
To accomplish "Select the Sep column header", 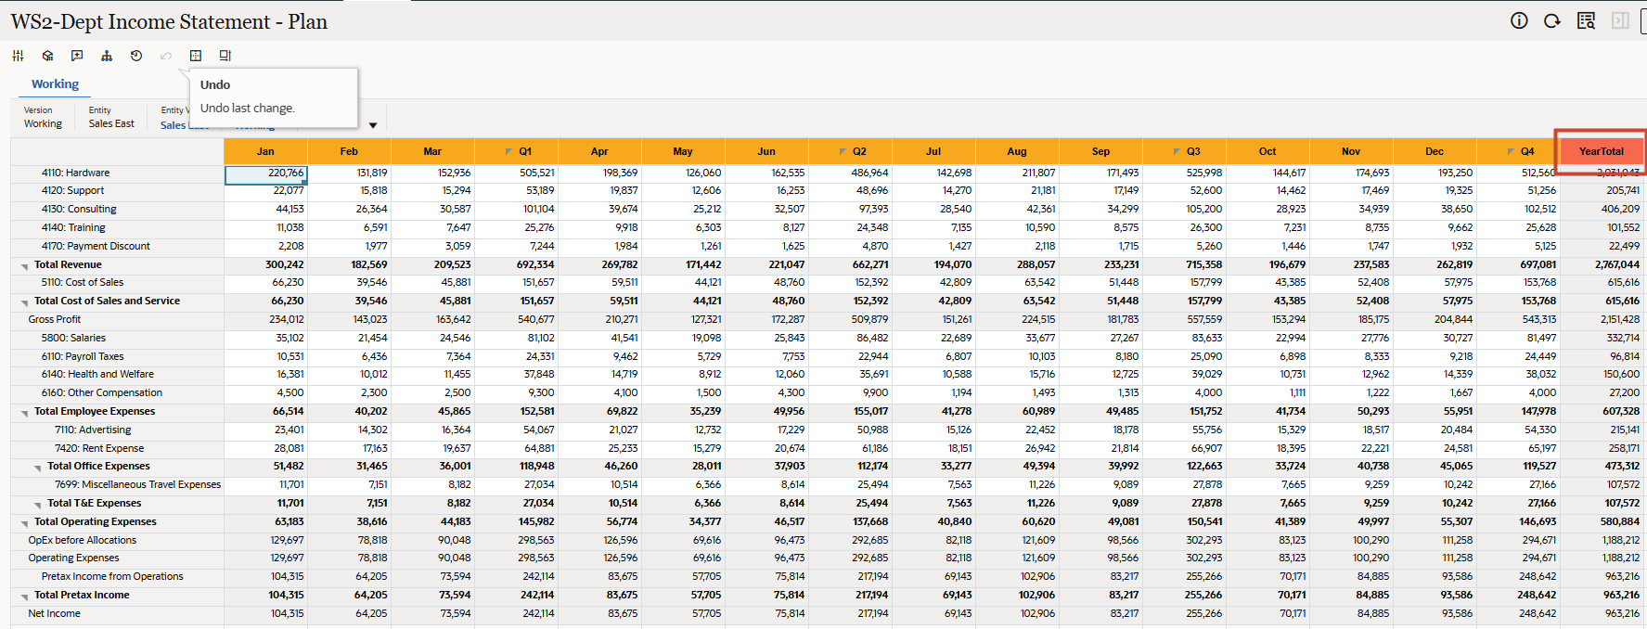I will 1100,151.
